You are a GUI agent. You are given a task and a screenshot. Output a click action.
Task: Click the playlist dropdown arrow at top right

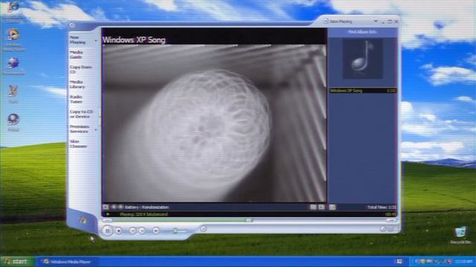[x=376, y=22]
